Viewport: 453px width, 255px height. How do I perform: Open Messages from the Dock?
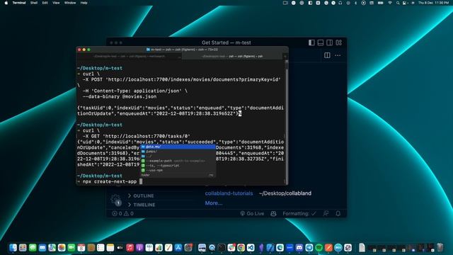33,247
